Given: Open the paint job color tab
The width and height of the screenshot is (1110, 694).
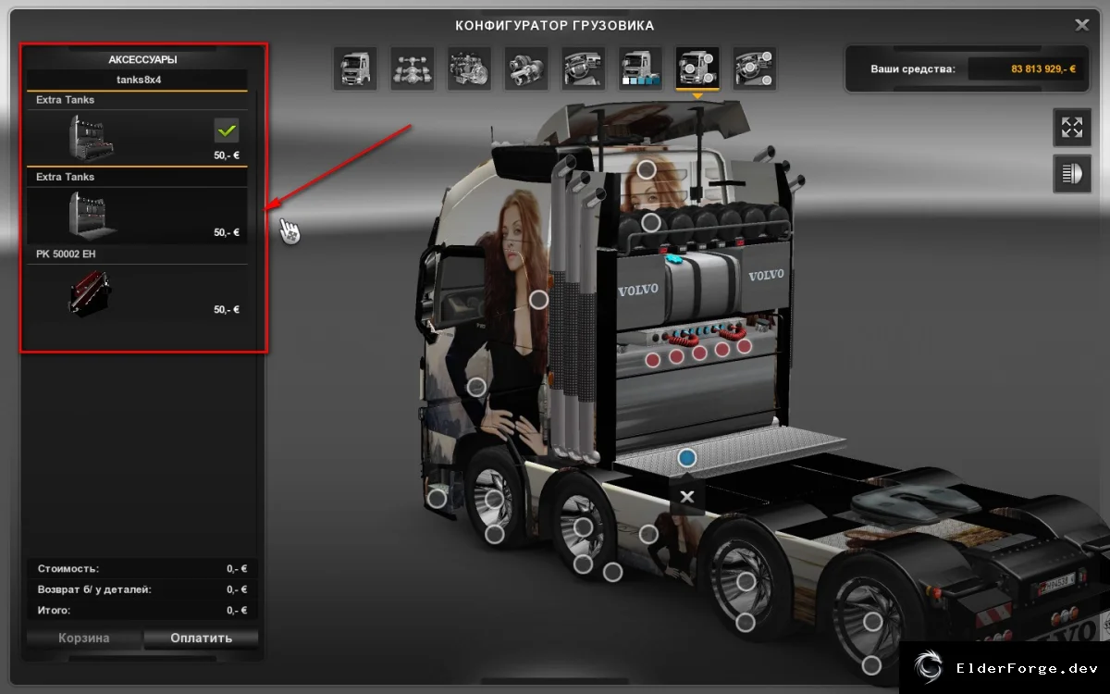Looking at the screenshot, I should click(641, 68).
